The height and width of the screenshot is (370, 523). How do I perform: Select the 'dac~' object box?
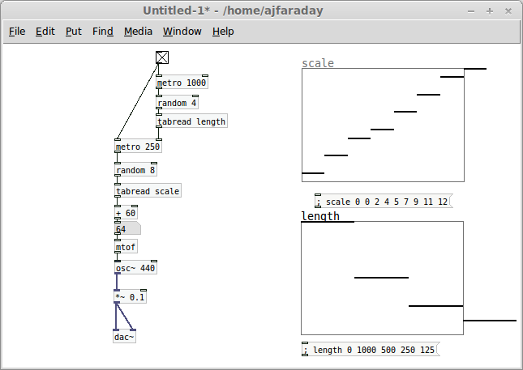point(124,337)
